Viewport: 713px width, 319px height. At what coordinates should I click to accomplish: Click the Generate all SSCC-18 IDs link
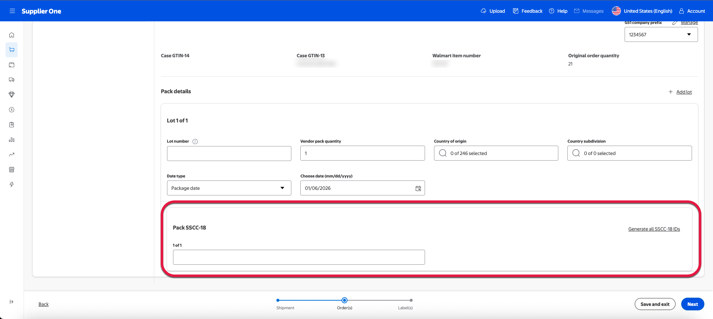(x=654, y=229)
